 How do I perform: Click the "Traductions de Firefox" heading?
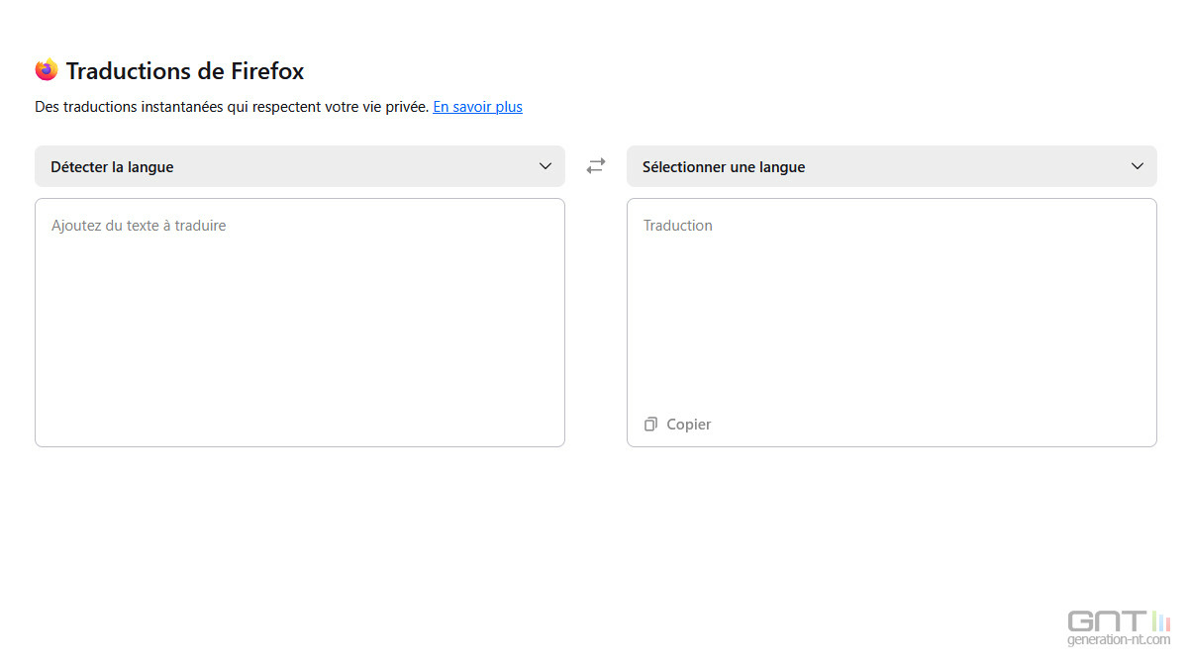coord(185,71)
